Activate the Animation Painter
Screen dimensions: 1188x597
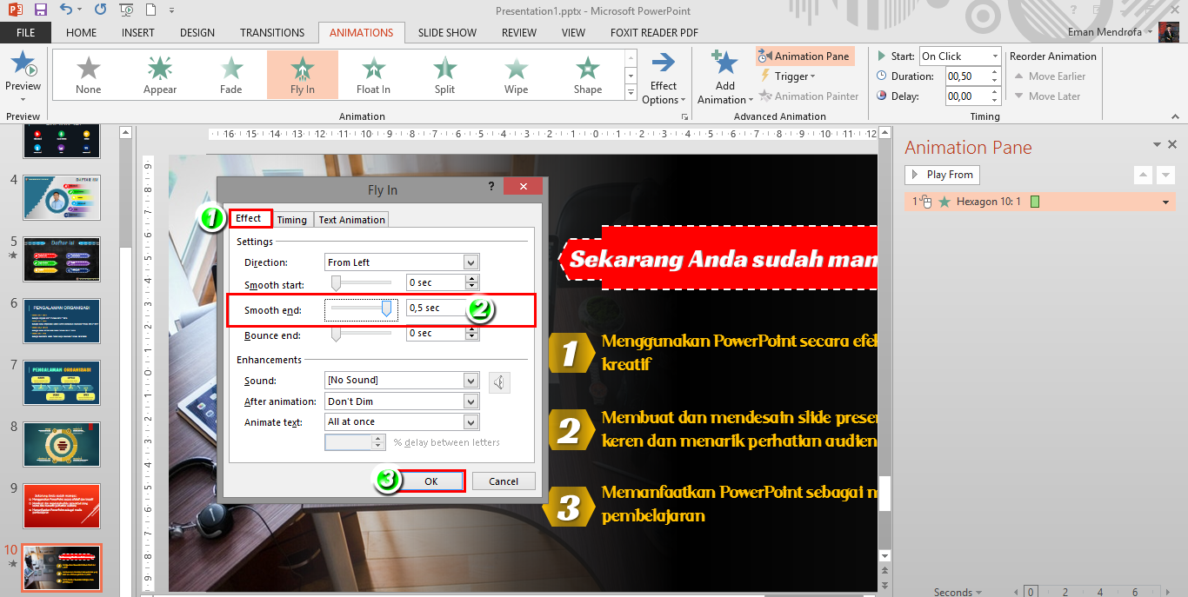[809, 96]
